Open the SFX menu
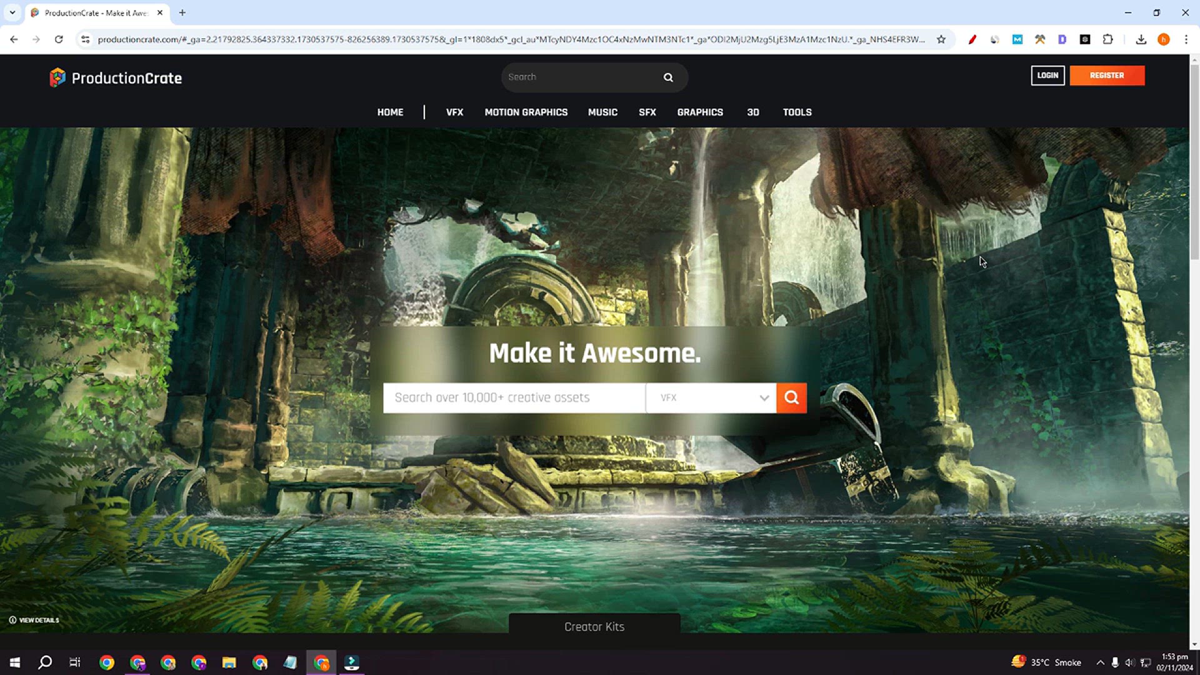The image size is (1200, 675). tap(647, 112)
